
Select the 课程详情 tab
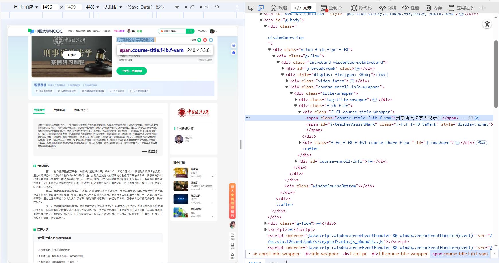click(x=39, y=110)
